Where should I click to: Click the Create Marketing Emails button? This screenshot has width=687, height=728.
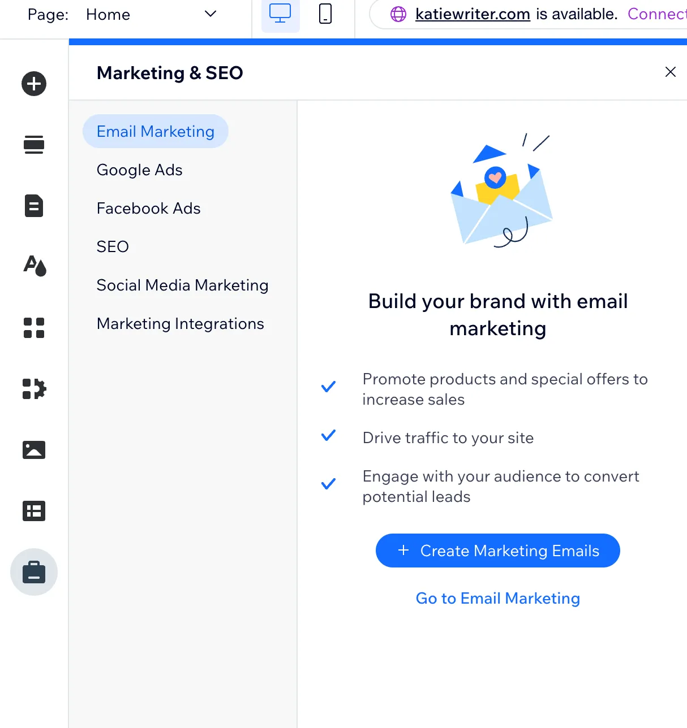point(497,551)
